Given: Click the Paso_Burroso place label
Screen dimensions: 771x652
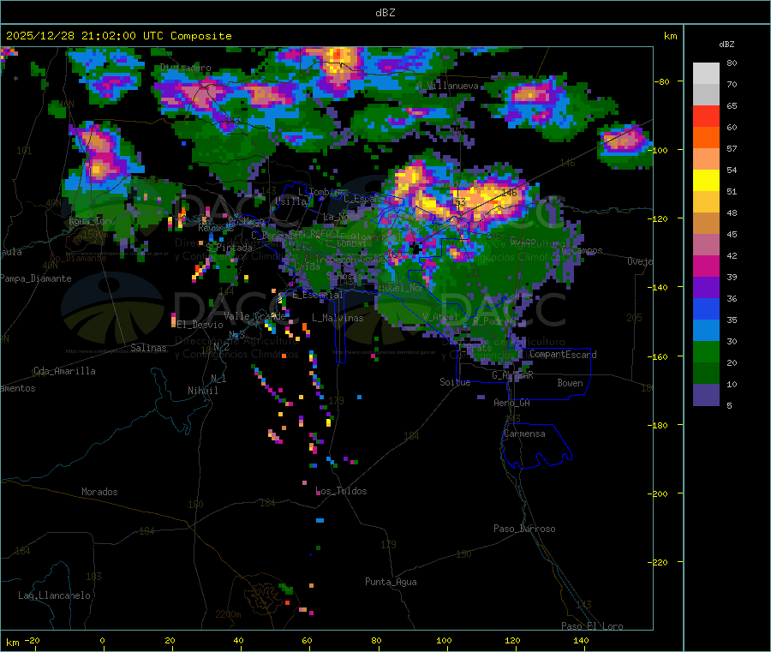Looking at the screenshot, I should coord(524,529).
